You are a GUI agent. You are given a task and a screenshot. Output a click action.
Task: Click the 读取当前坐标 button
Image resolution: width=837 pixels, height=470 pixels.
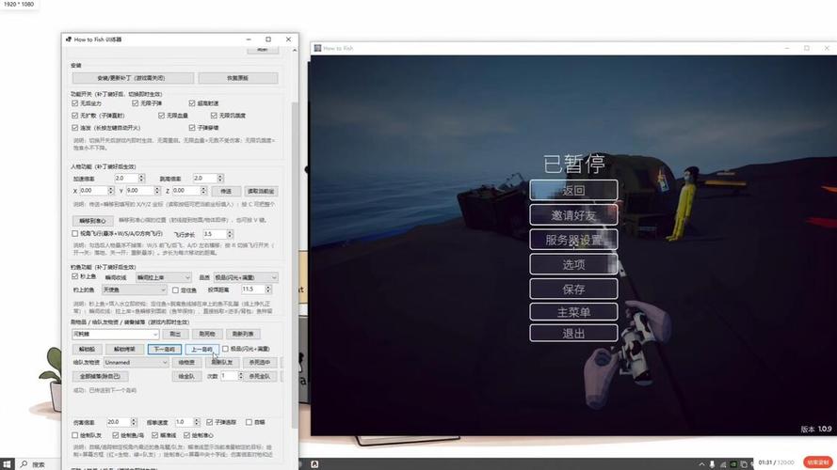tap(261, 191)
